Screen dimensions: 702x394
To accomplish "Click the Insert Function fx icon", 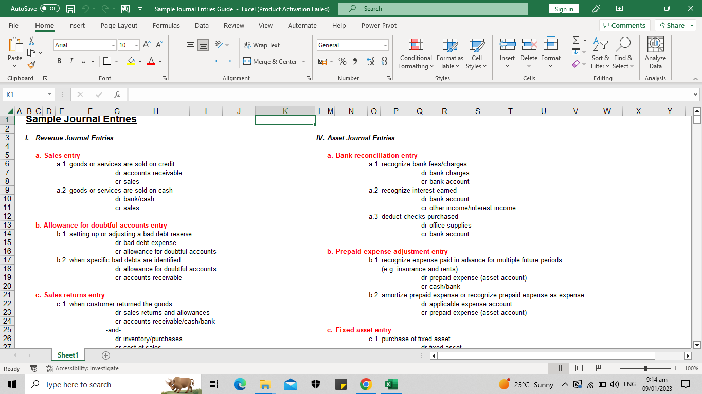I will tap(117, 95).
